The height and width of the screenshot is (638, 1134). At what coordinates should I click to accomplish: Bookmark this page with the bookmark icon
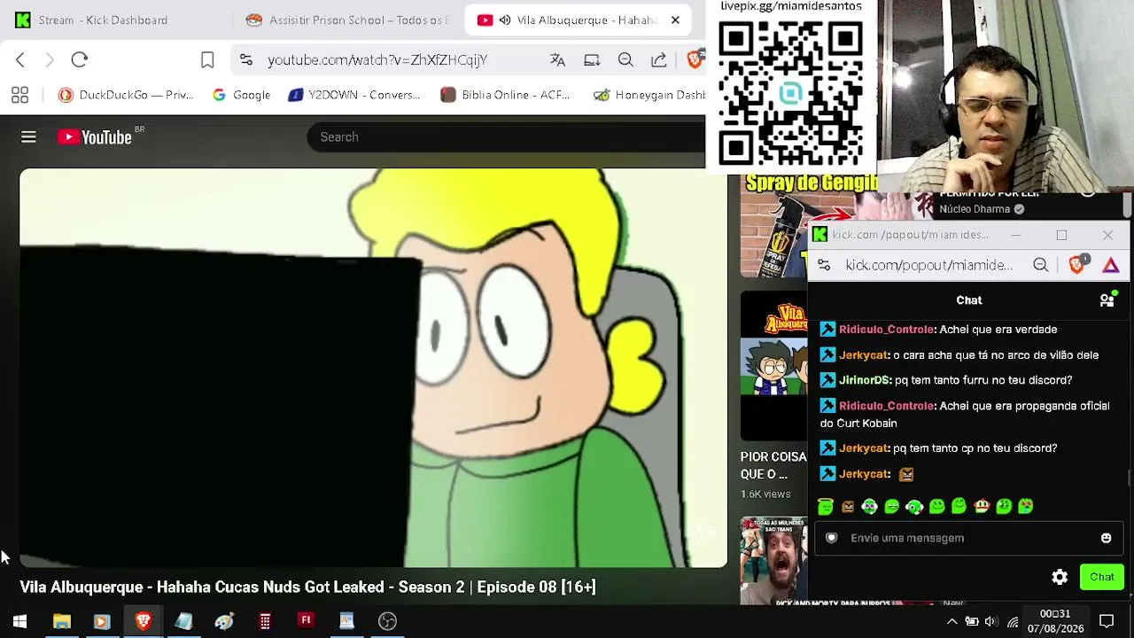(x=207, y=59)
